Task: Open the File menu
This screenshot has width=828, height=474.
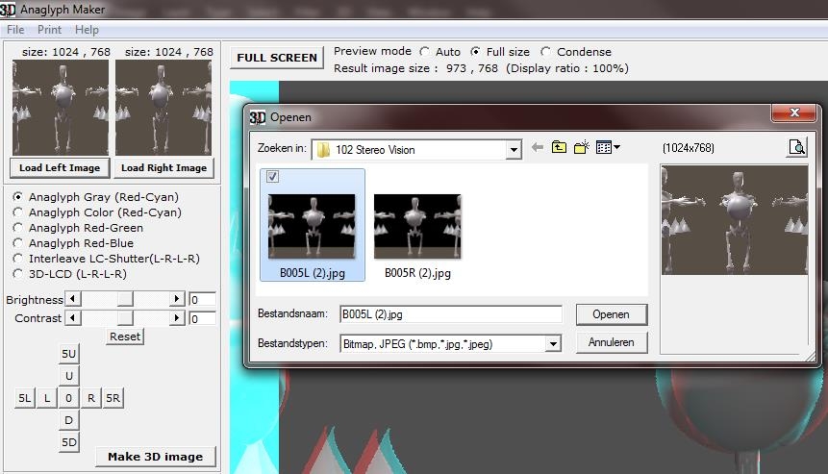Action: click(15, 30)
